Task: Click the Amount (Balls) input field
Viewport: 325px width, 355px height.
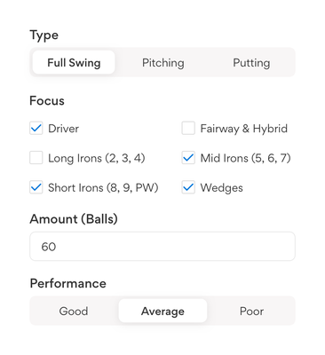Action: point(162,247)
